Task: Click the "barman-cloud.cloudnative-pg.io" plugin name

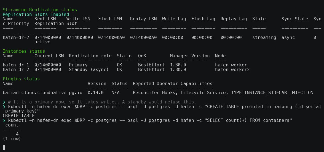Action: [x=42, y=93]
